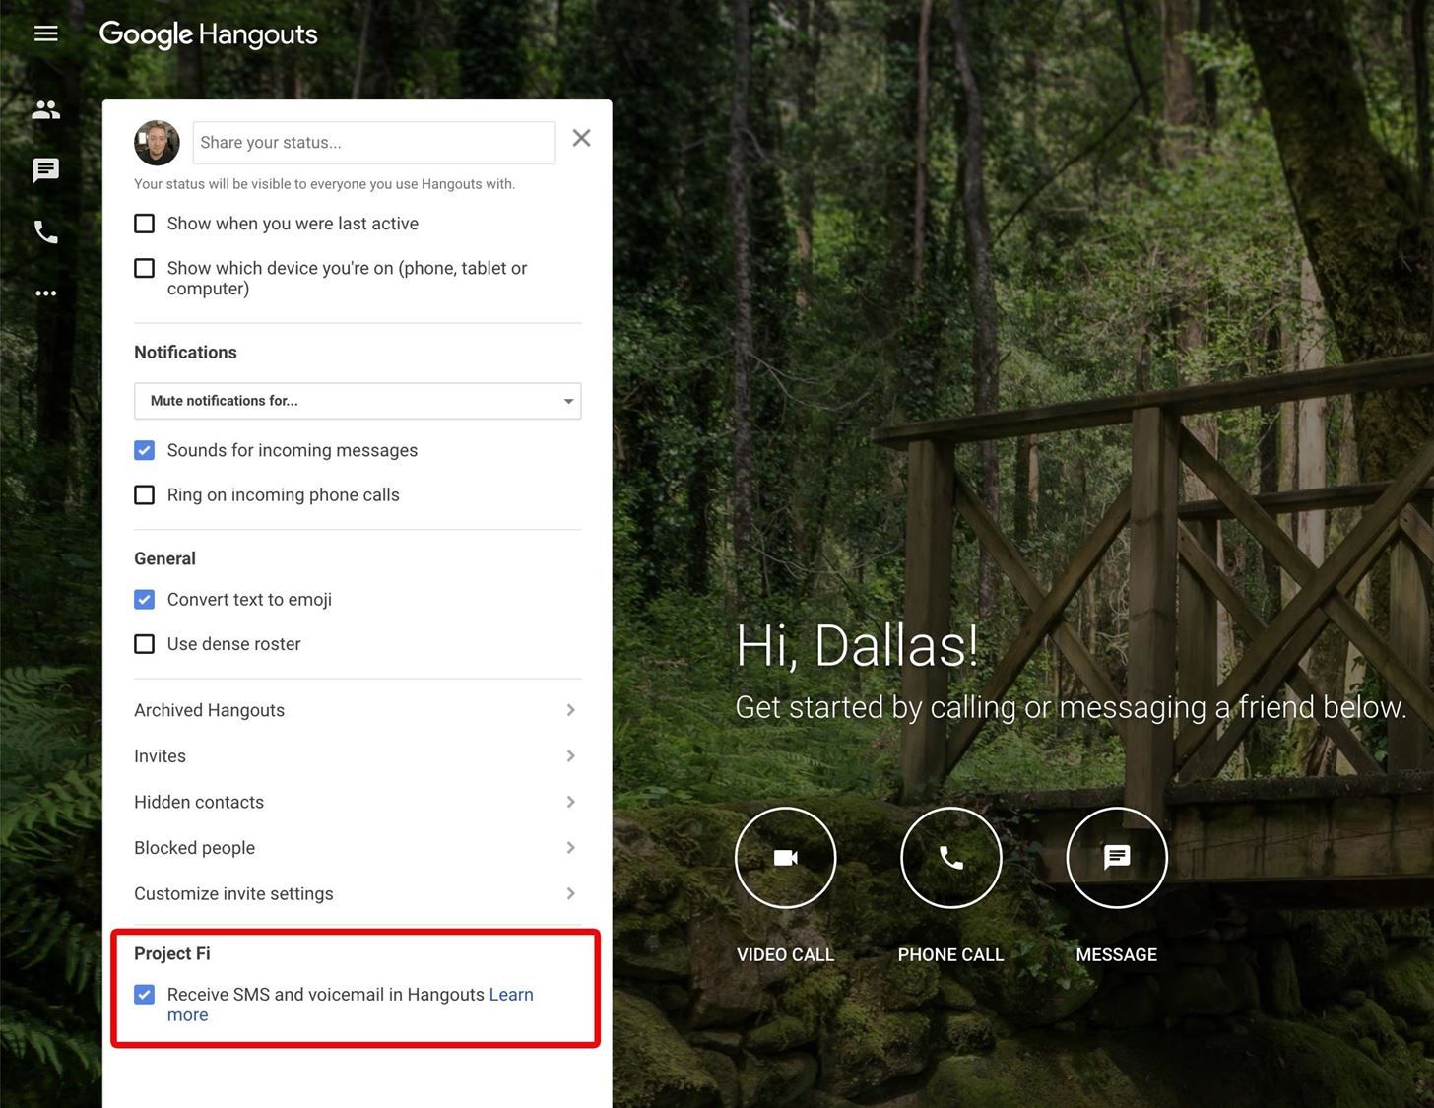Open Customize invite settings
The width and height of the screenshot is (1434, 1108).
357,893
